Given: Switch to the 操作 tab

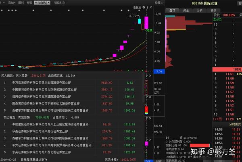Looking at the screenshot, I should pos(213,10).
